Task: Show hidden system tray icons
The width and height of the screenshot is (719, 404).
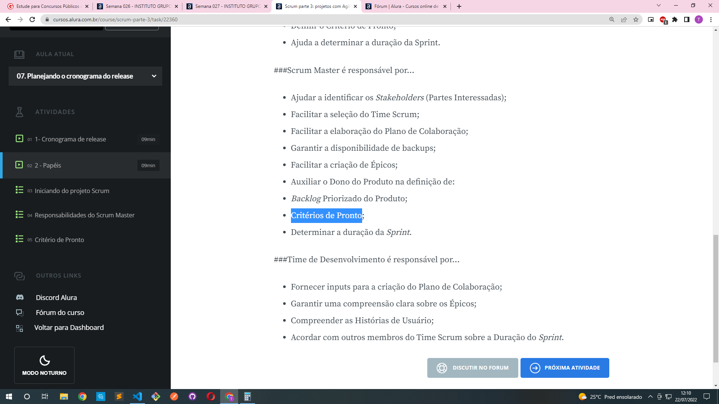Action: click(650, 397)
